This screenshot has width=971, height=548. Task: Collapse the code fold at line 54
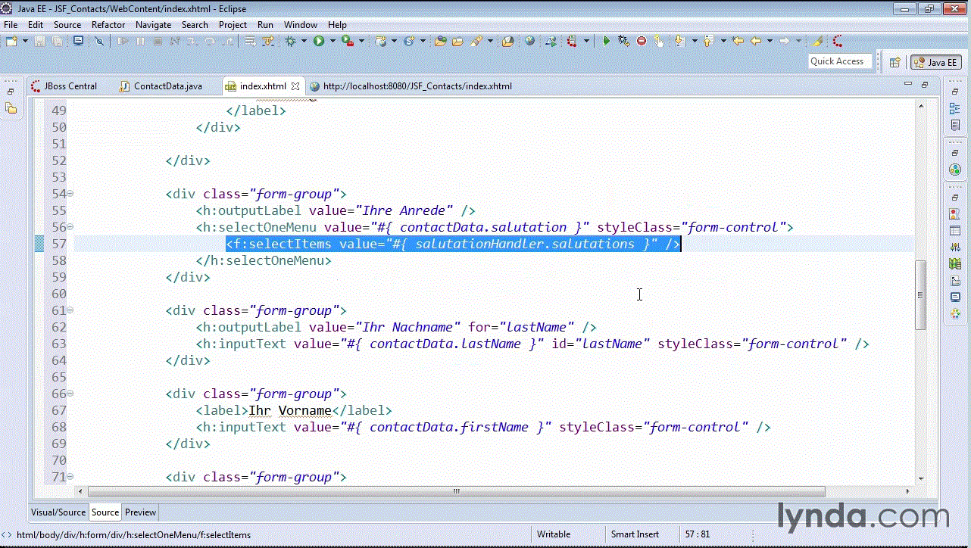click(70, 194)
